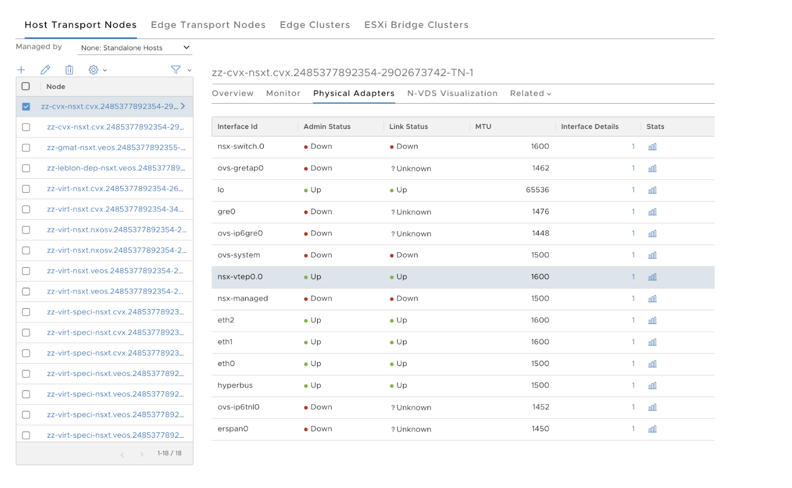The height and width of the screenshot is (488, 792).
Task: Check the zz-gmat-nsxt.veos node checkbox
Action: click(x=26, y=148)
